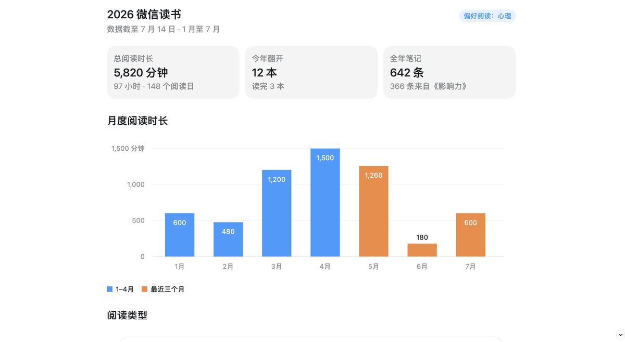Screen dimensions: 625x342
Task: Open the 全年笔记 642 条 card
Action: point(449,72)
